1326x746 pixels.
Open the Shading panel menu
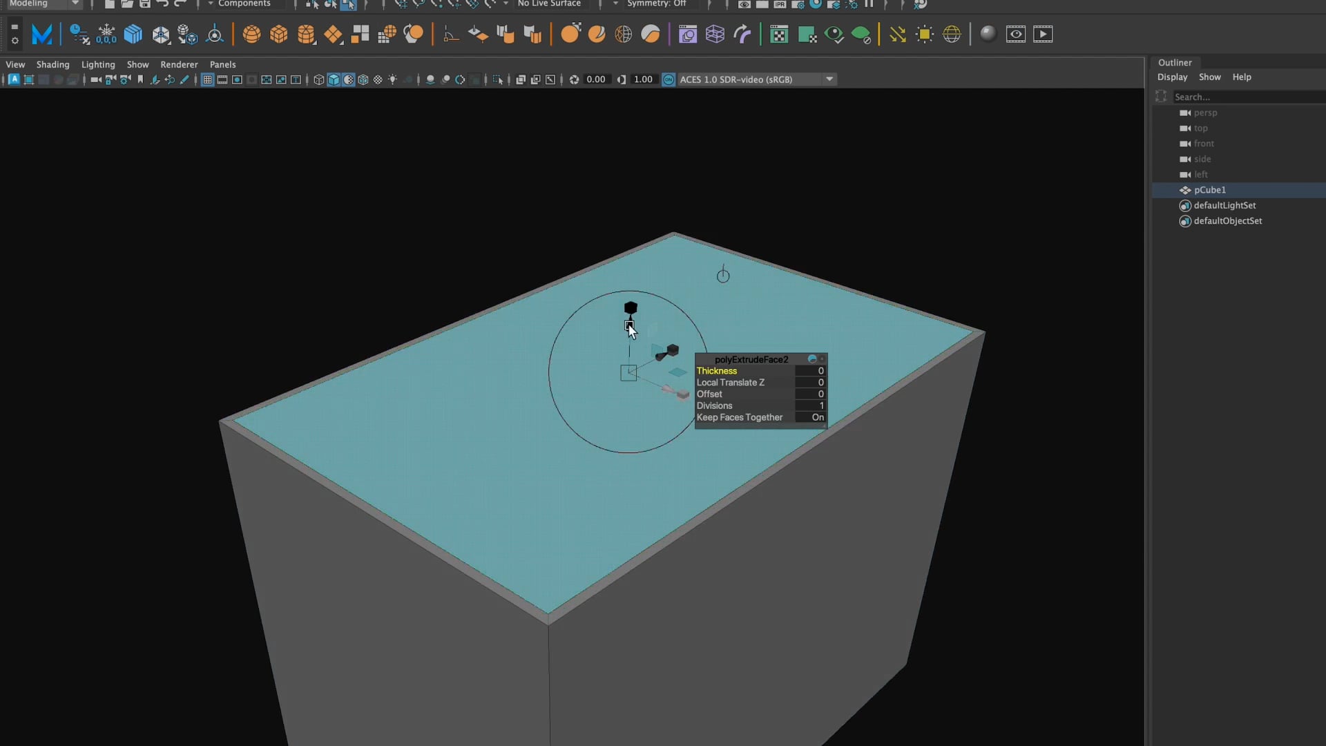pos(52,64)
